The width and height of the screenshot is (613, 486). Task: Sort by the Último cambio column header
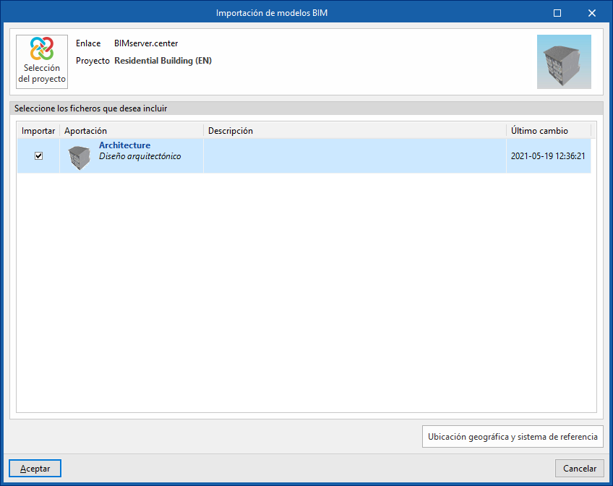tap(549, 131)
